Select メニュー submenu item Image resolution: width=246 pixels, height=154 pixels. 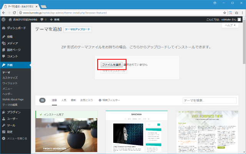pos(7,89)
